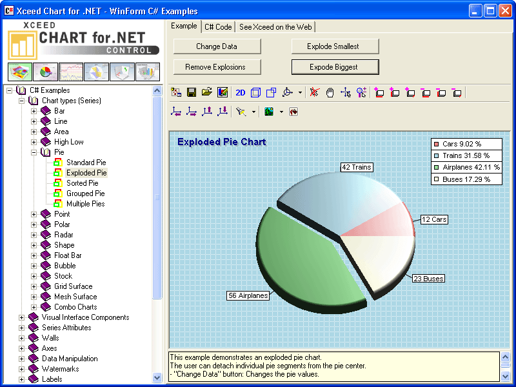Select Grouped Pie example
This screenshot has width=516, height=387.
[85, 193]
